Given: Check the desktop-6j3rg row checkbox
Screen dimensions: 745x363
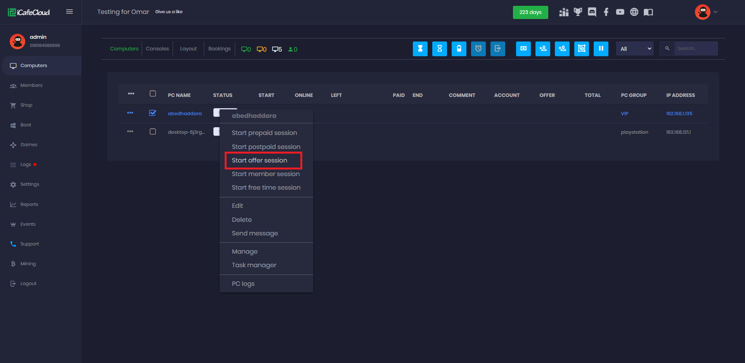Looking at the screenshot, I should pyautogui.click(x=152, y=132).
